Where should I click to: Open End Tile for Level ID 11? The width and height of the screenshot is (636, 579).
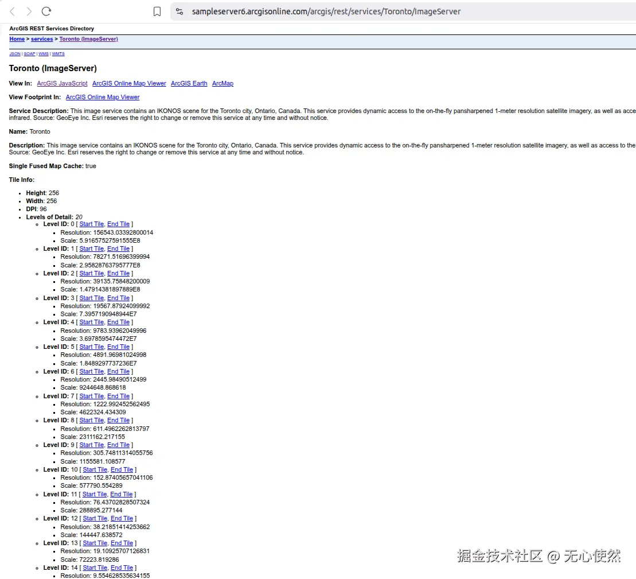pos(122,494)
